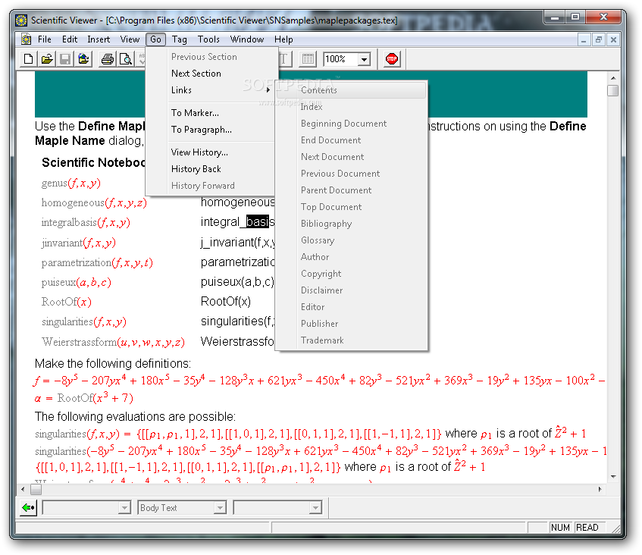
Task: Restore the inner document window
Action: [x=599, y=39]
